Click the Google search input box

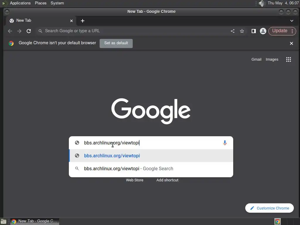151,143
